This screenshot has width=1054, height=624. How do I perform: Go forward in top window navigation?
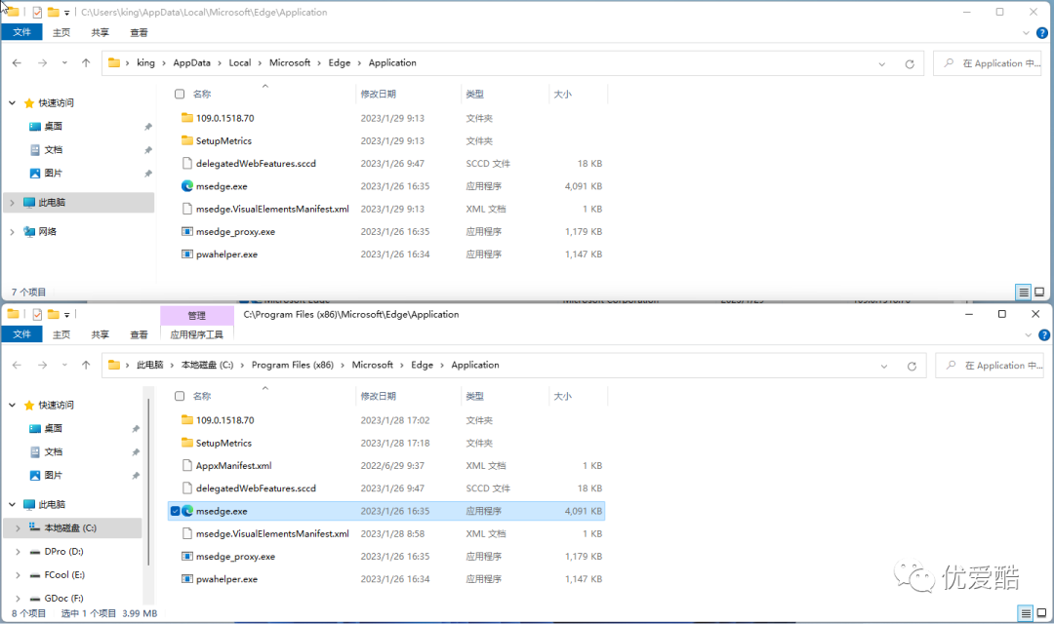(x=42, y=63)
